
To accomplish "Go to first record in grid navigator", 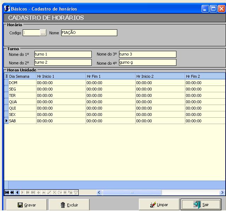I will [x=7, y=192].
